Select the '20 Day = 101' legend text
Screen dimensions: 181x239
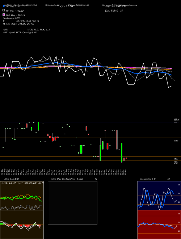13,7
